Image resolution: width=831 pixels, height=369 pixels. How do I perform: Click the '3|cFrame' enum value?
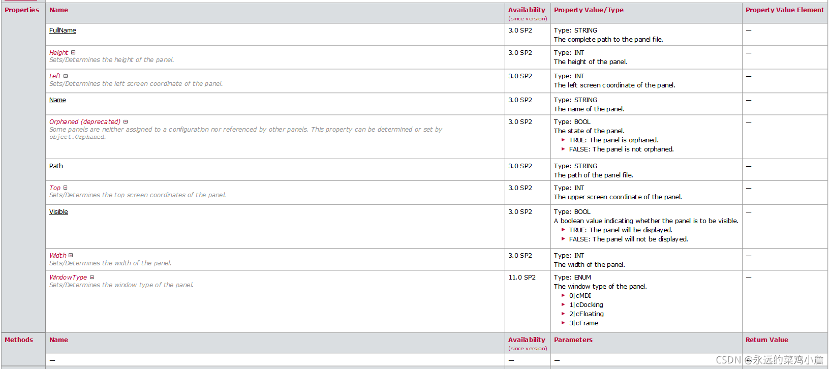click(583, 323)
